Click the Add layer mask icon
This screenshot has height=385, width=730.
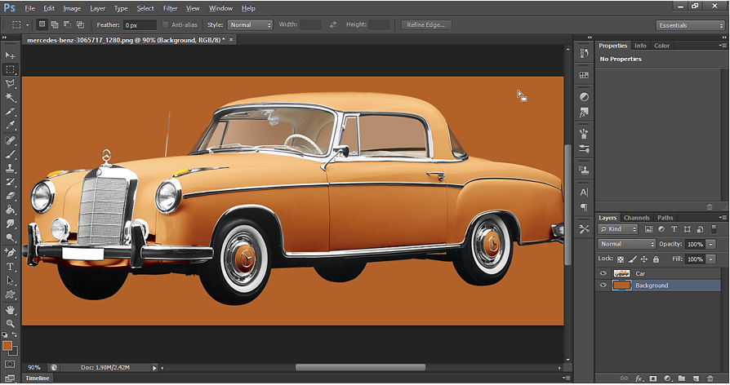[652, 378]
